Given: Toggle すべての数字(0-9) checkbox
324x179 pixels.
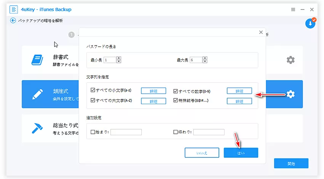Looking at the screenshot, I should (x=176, y=91).
